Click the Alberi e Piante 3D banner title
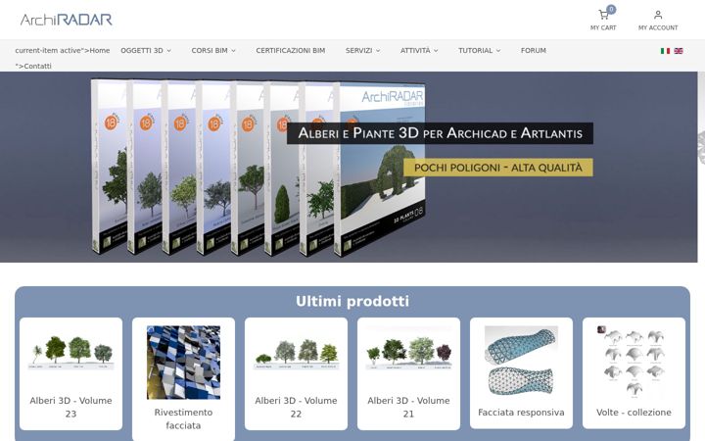The width and height of the screenshot is (705, 441). pyautogui.click(x=440, y=133)
